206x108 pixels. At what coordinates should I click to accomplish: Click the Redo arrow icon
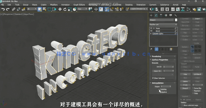point(8,9)
